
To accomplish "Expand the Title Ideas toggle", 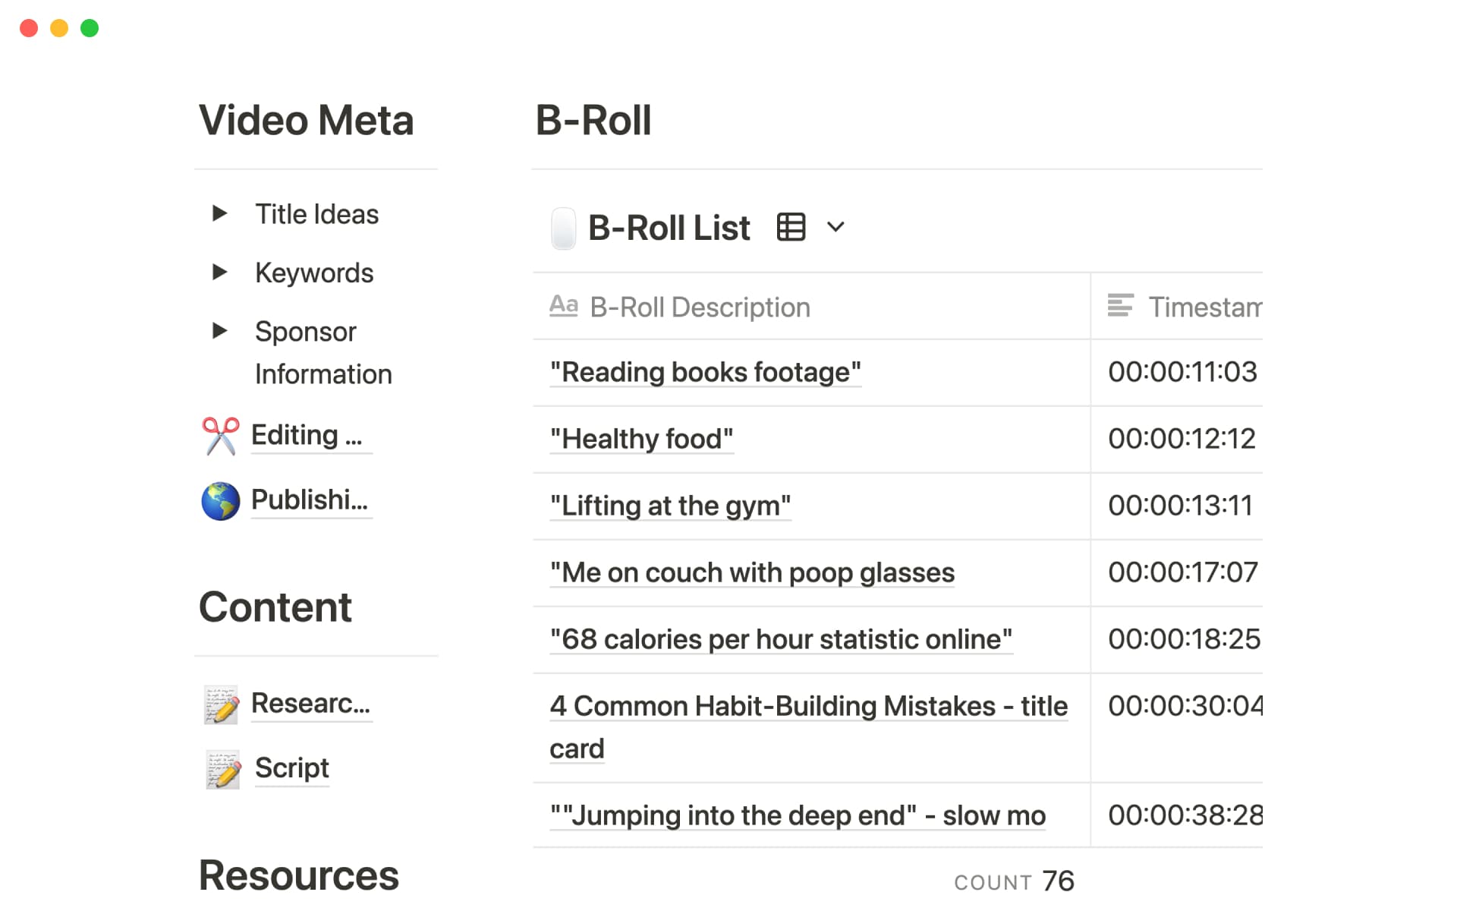I will pyautogui.click(x=220, y=213).
